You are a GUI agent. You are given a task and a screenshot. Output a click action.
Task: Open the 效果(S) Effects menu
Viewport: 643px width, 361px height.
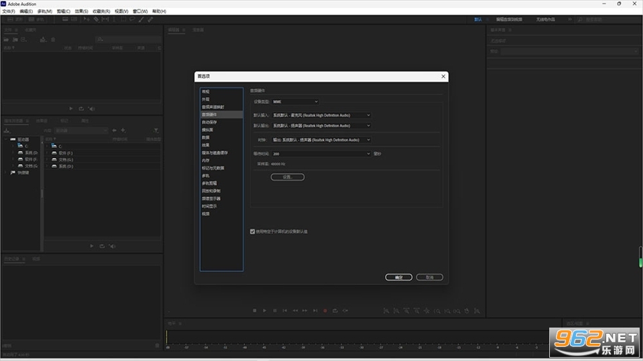81,11
